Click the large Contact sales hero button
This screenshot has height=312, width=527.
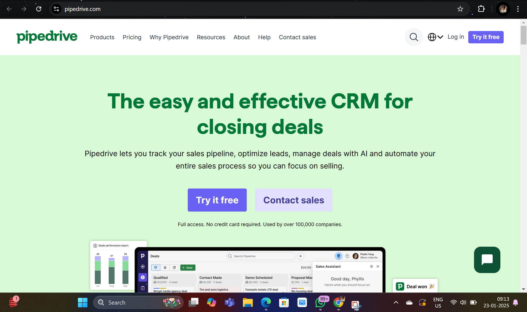[293, 200]
